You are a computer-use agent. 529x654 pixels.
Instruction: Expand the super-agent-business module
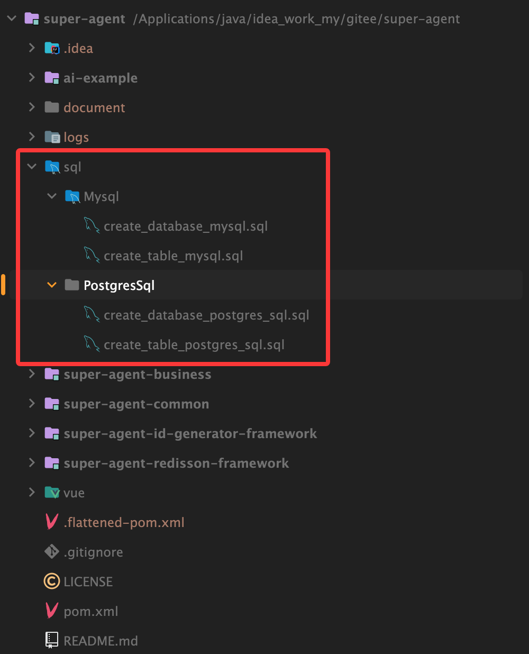pos(32,374)
